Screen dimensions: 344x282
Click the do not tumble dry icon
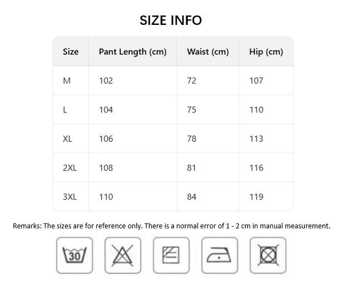(x=268, y=255)
